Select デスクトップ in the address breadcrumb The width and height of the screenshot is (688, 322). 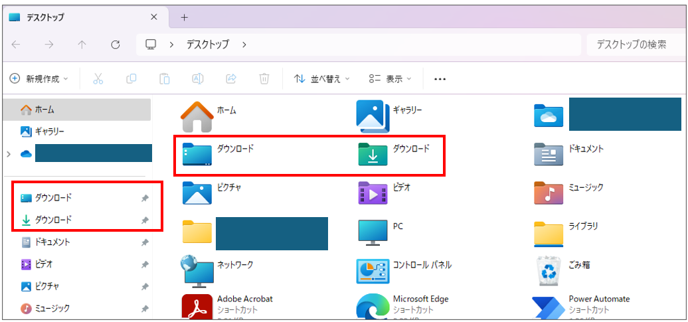[208, 44]
